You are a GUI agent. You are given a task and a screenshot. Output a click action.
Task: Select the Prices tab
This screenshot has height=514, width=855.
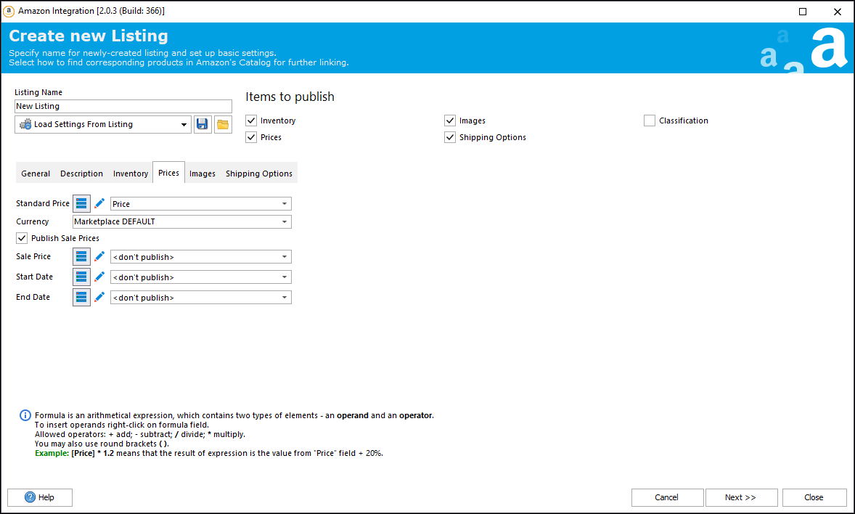click(x=168, y=173)
